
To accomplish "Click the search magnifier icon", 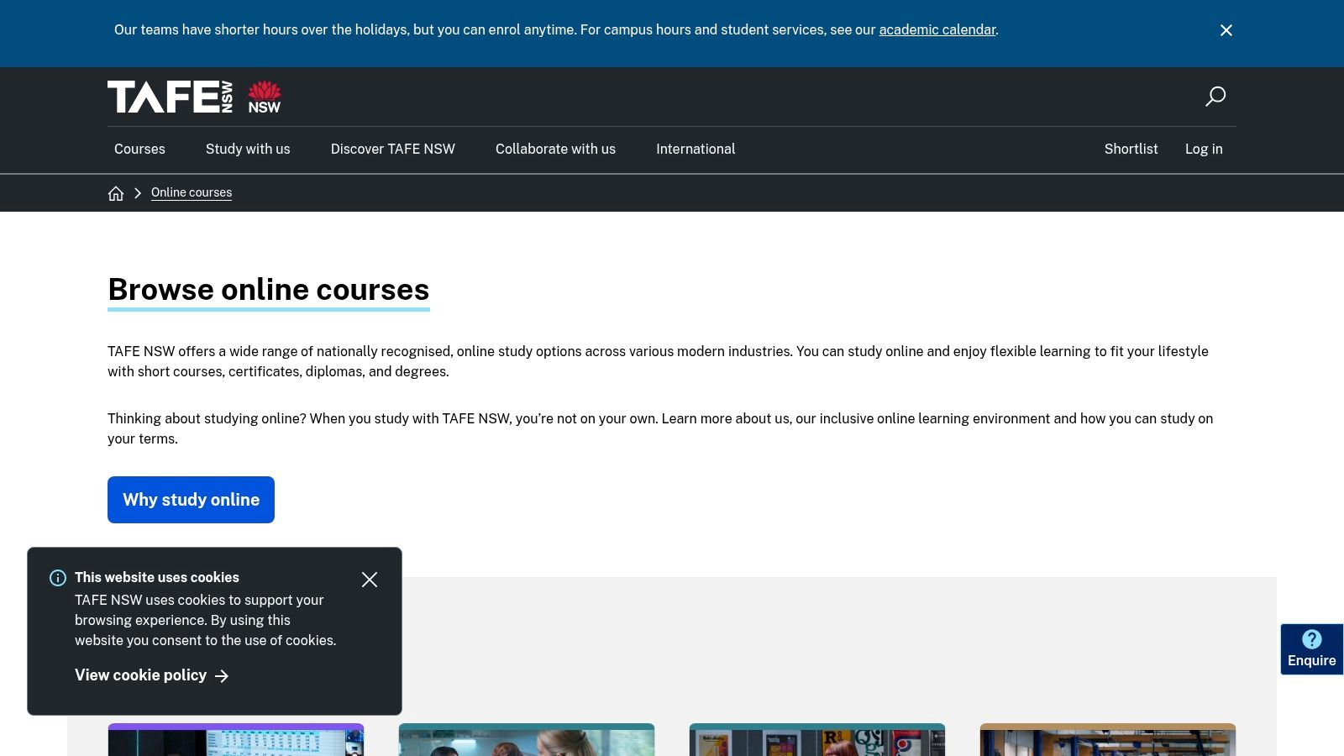I will pyautogui.click(x=1215, y=97).
